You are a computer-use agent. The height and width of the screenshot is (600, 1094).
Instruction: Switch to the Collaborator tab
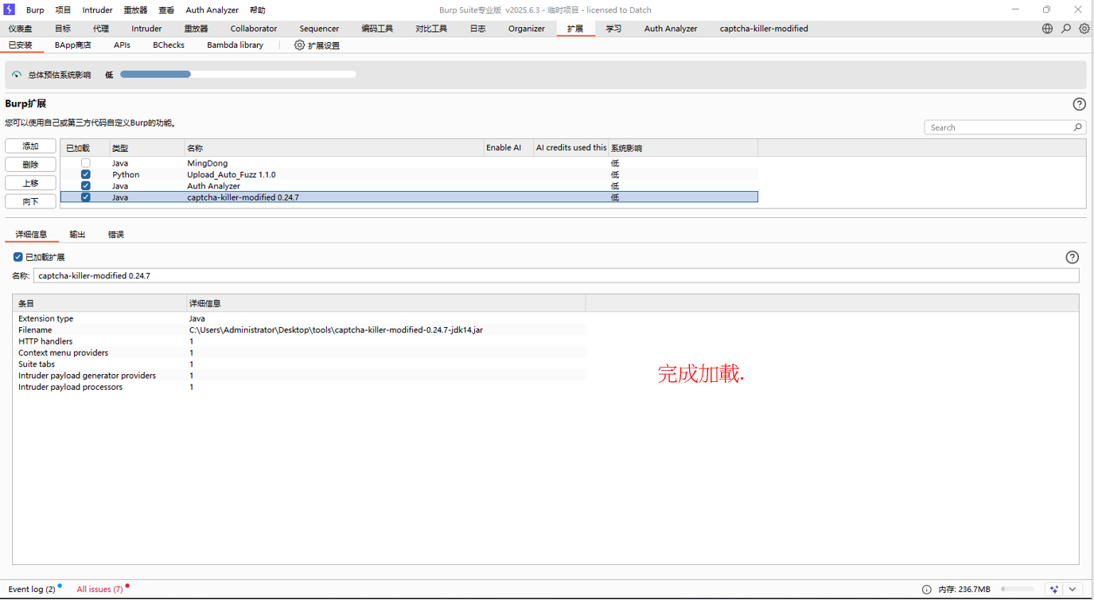coord(254,29)
